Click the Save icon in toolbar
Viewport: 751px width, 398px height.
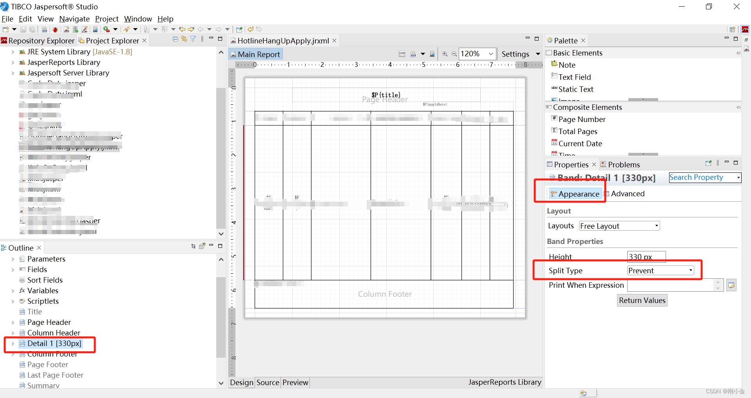pyautogui.click(x=23, y=29)
